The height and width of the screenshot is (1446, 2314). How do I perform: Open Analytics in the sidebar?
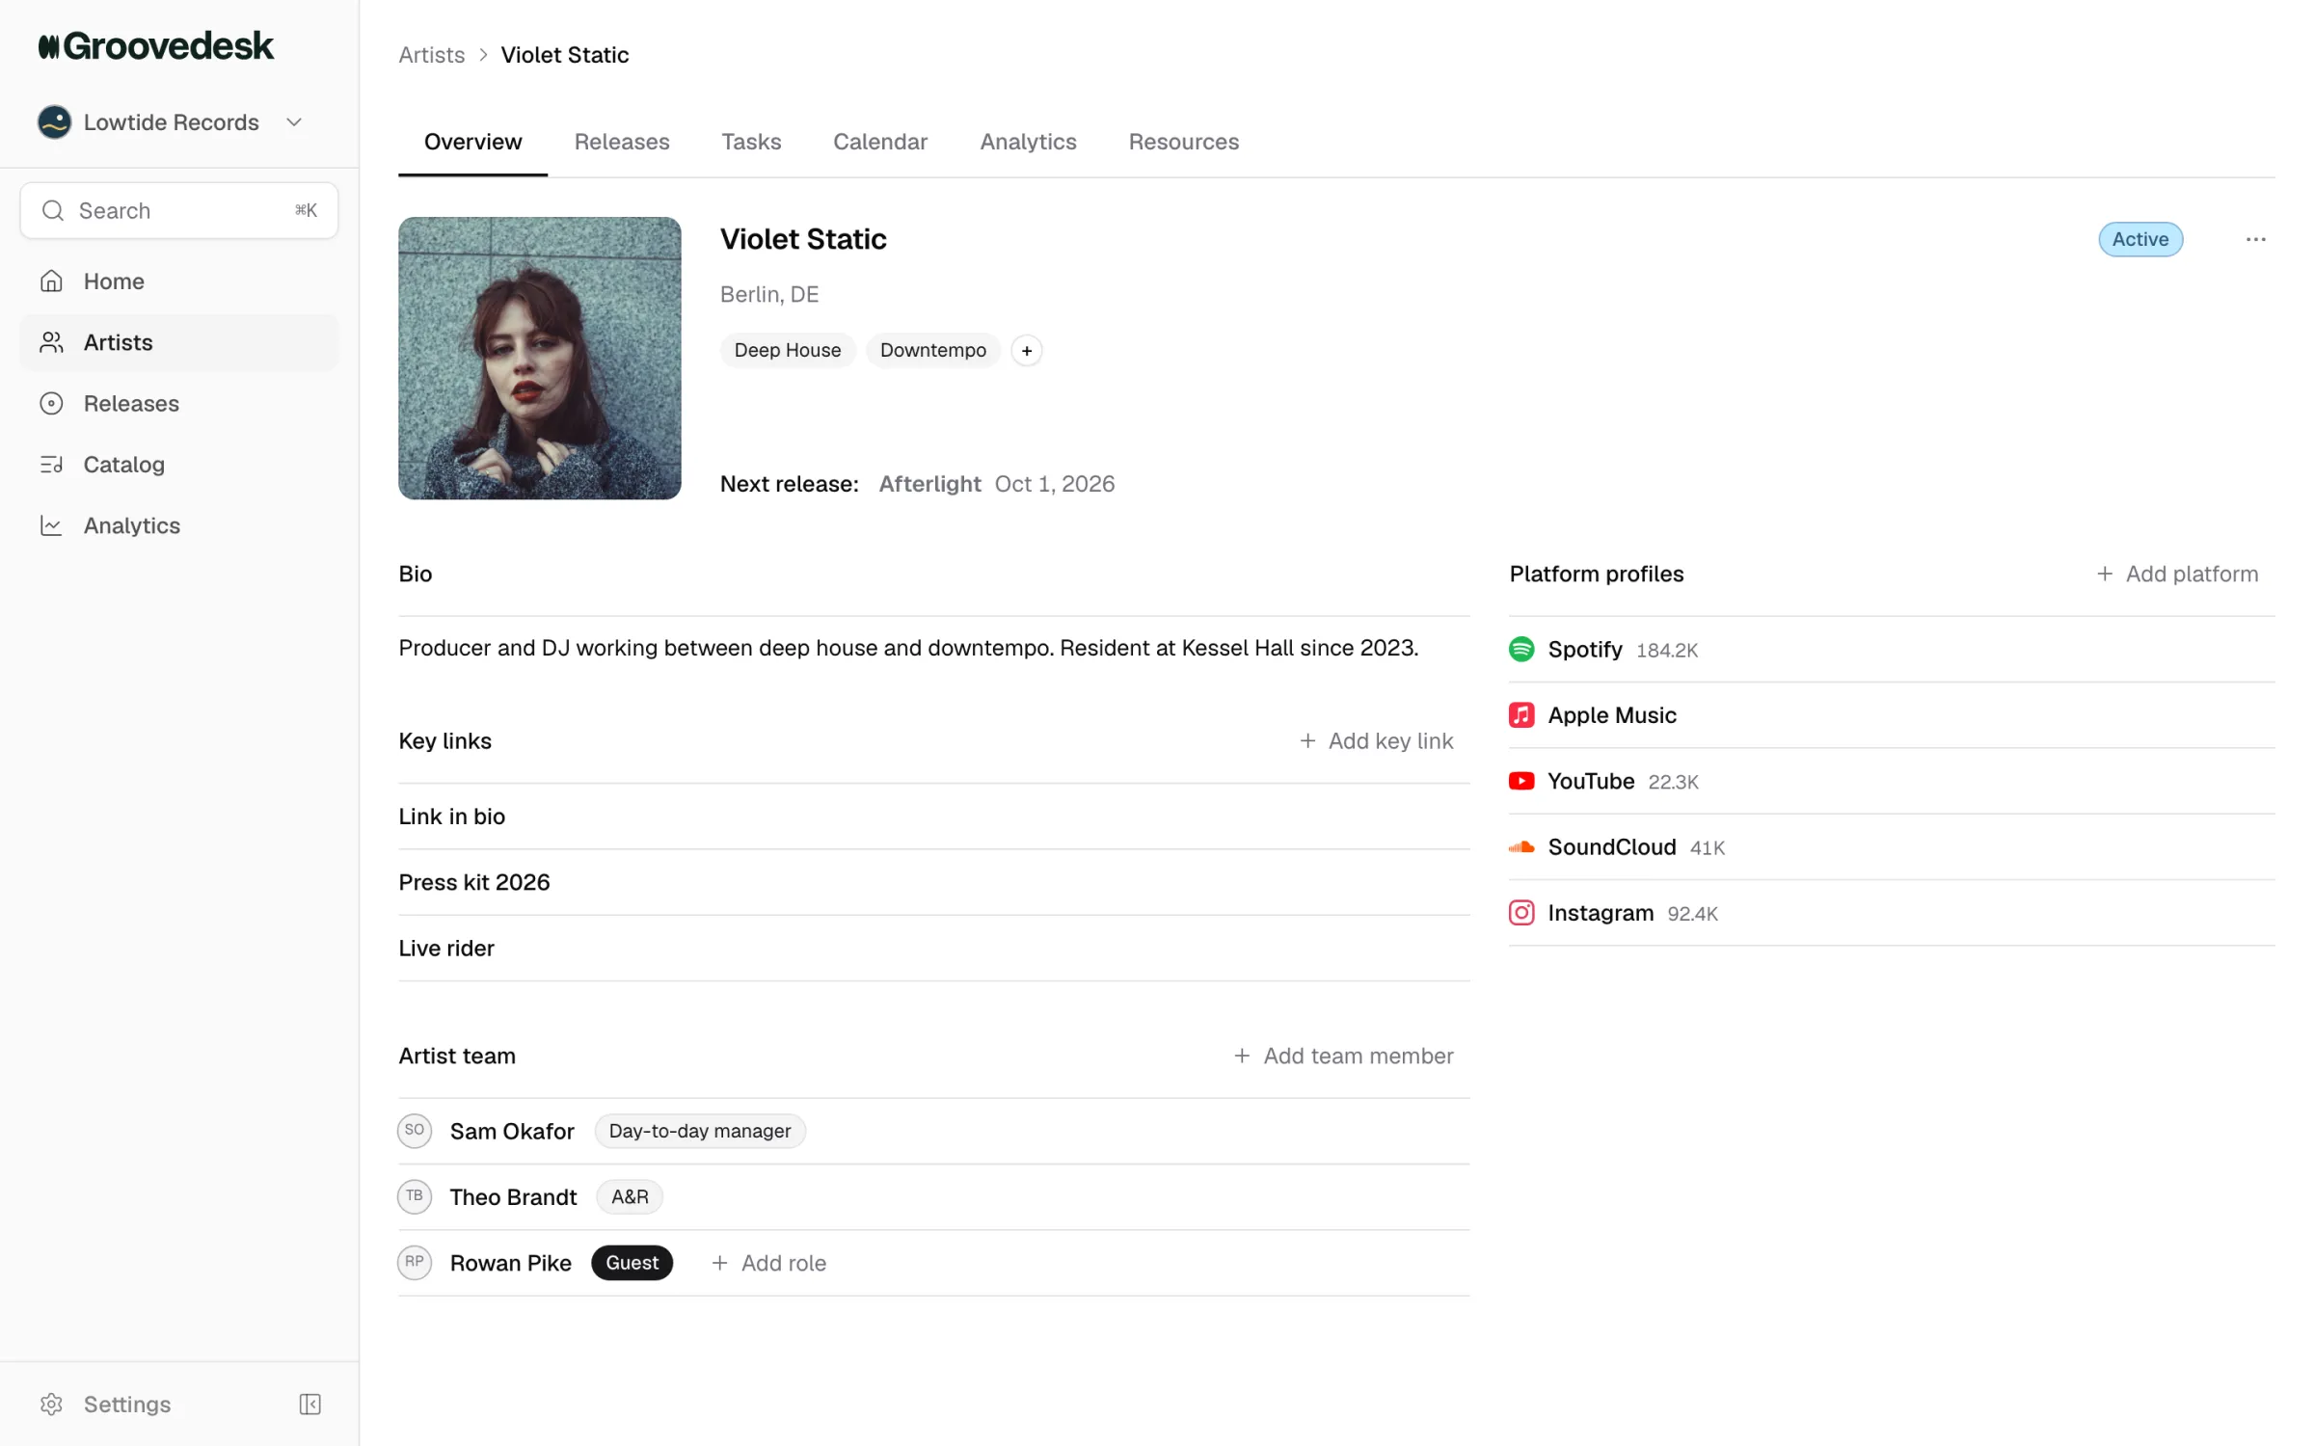179,525
